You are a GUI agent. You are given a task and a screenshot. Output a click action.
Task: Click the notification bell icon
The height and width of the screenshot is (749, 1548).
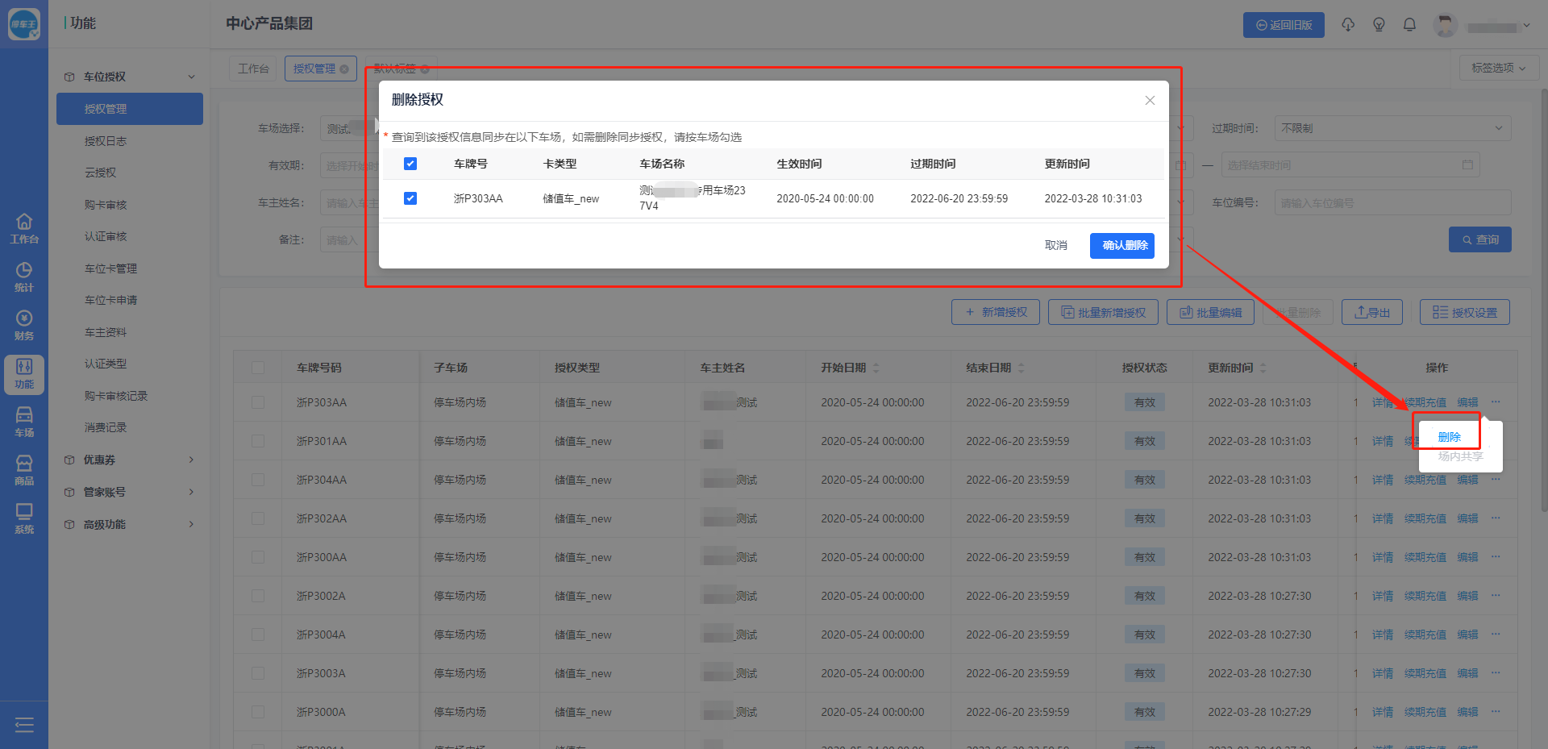click(x=1409, y=25)
